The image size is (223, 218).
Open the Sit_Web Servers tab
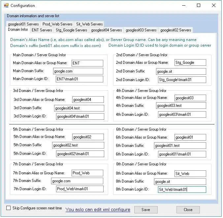click(x=89, y=24)
